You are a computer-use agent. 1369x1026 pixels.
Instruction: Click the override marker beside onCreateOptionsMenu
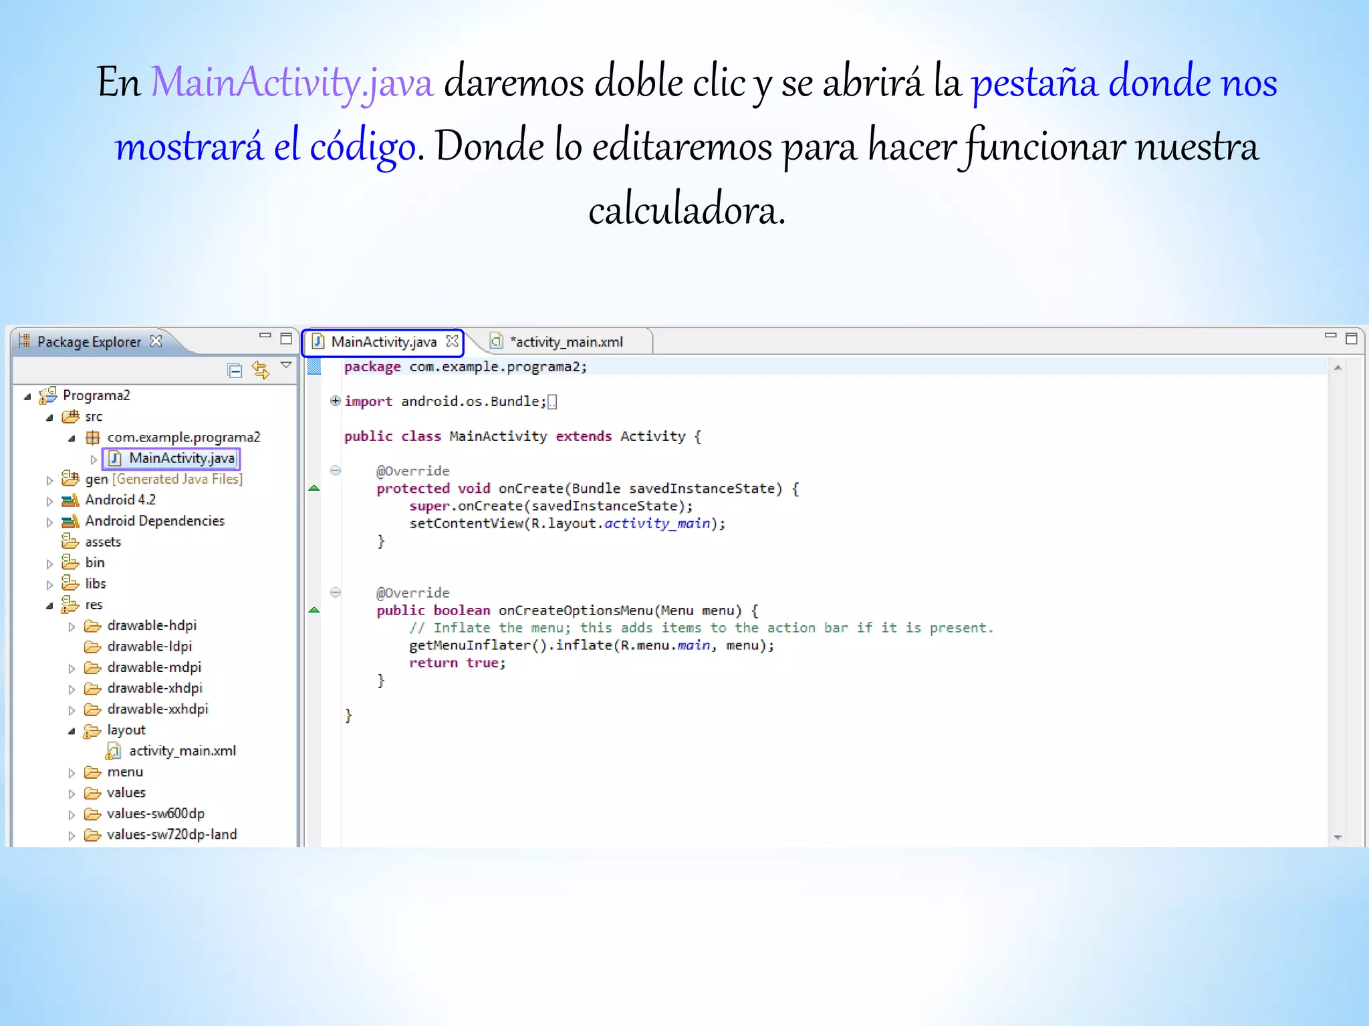314,610
